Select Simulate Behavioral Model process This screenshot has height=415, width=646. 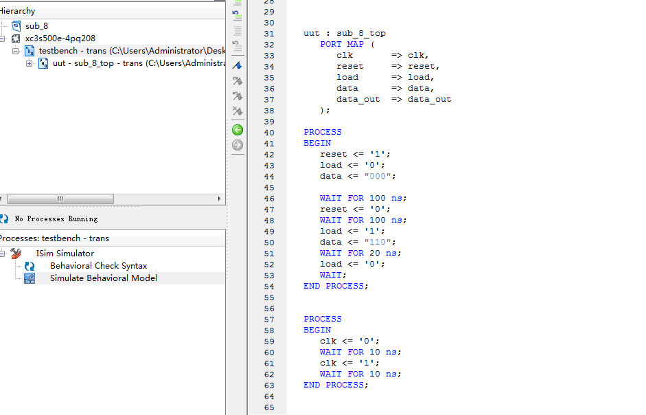coord(103,278)
